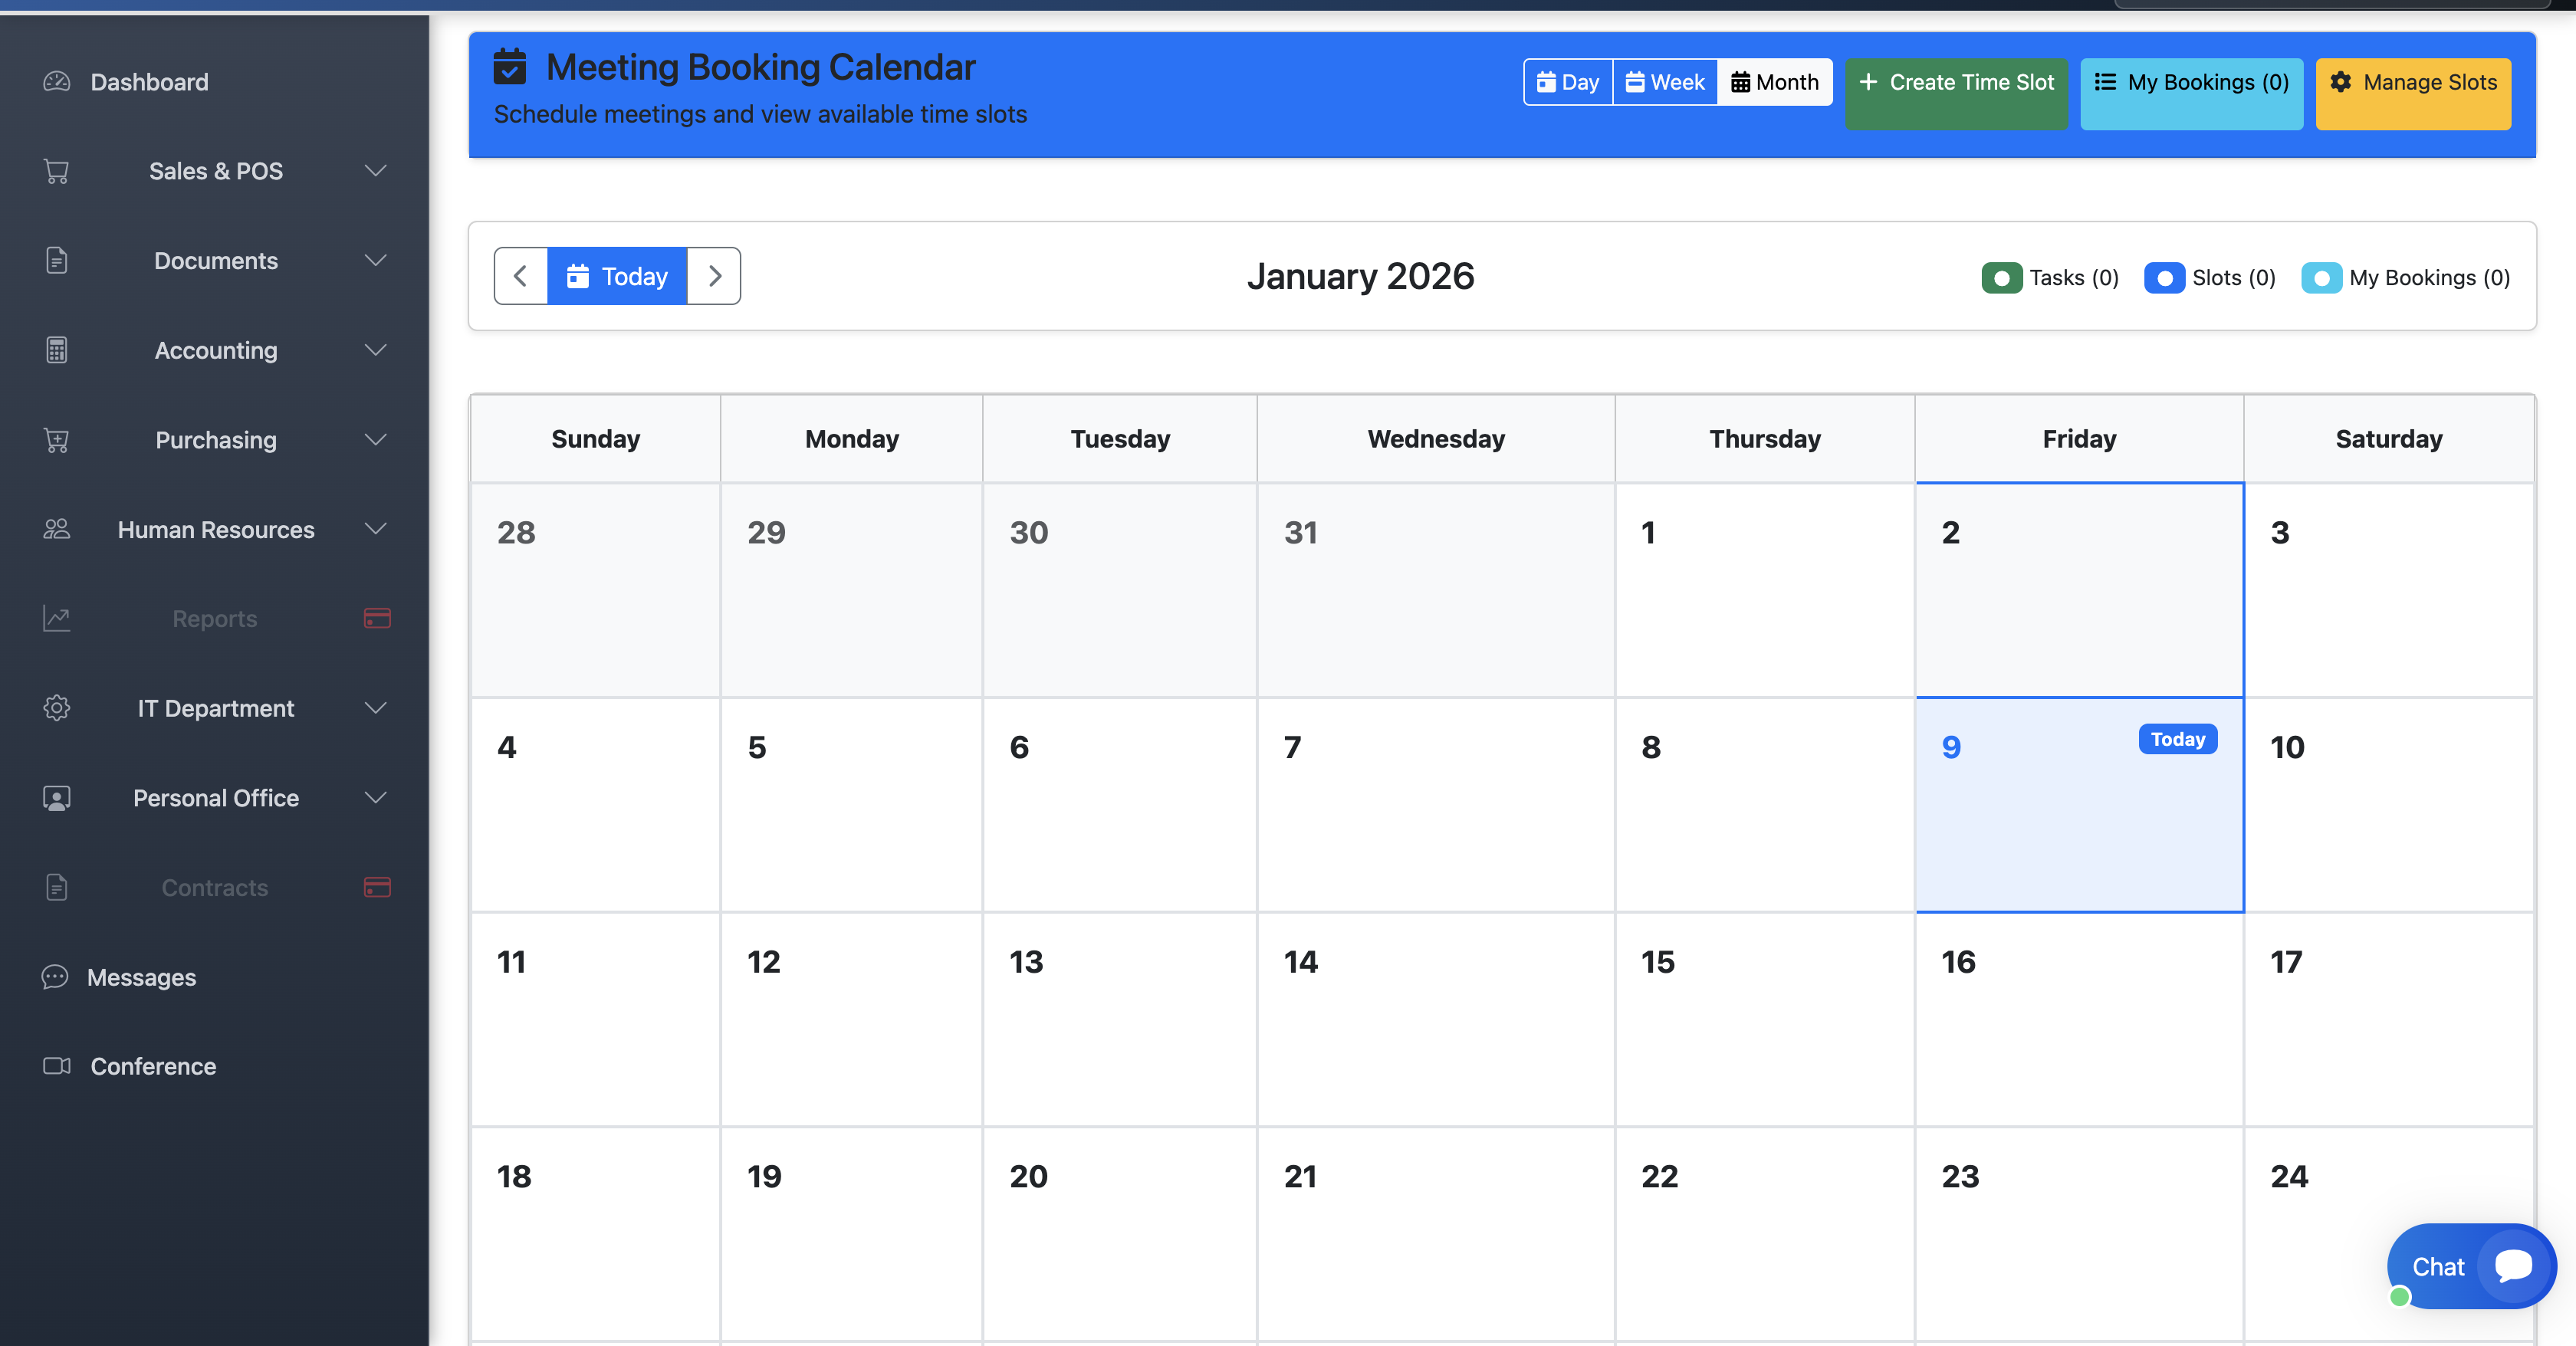Open Manage Slots
This screenshot has width=2576, height=1346.
(2413, 82)
